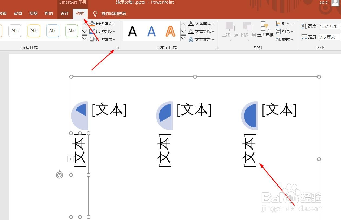
Task: Open the 文本填充 text fill menu
Action: coord(201,24)
